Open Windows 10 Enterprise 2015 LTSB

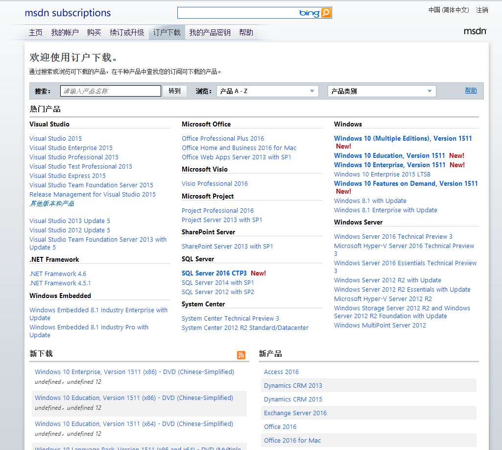[382, 175]
